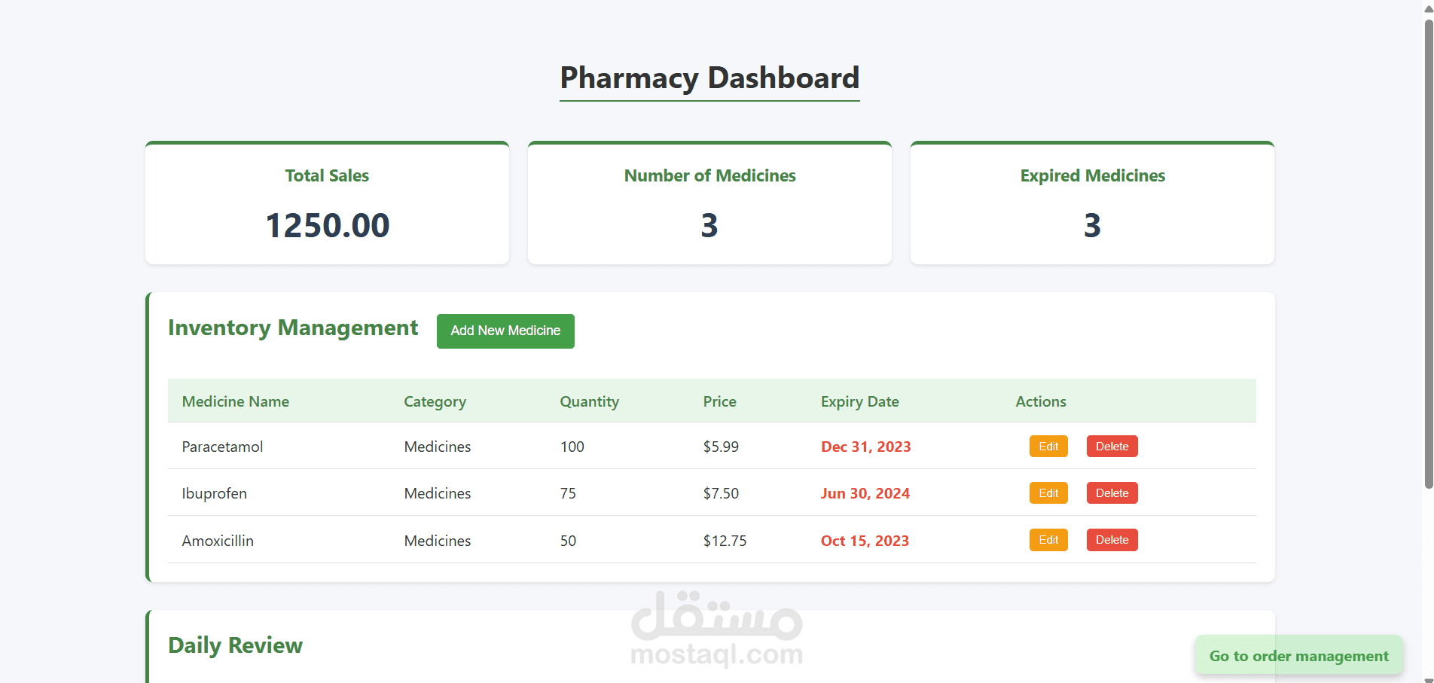
Task: Click the Dec 31, 2023 expiry date
Action: click(x=865, y=447)
